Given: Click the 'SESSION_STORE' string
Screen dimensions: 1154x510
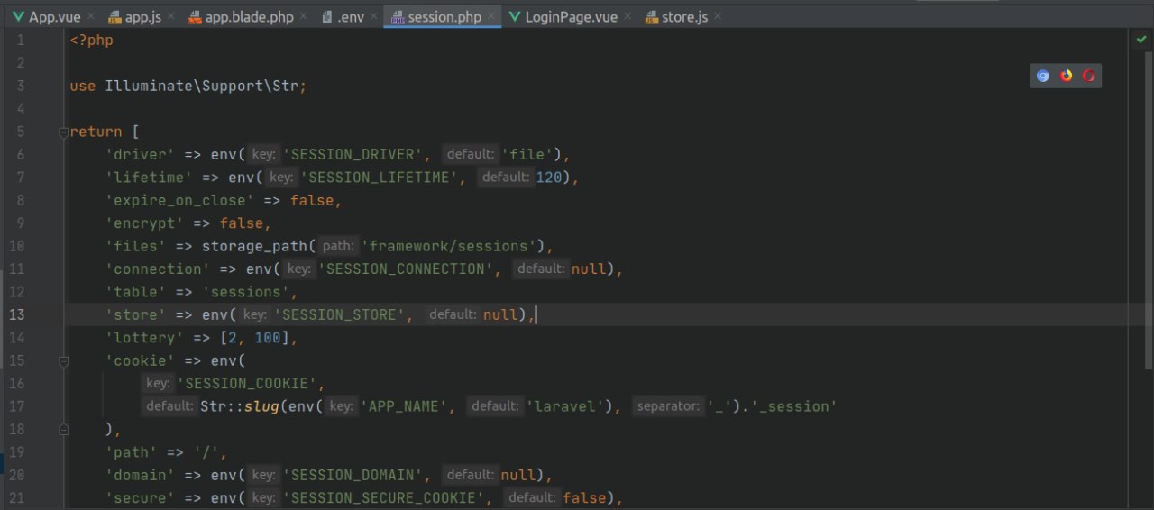Looking at the screenshot, I should click(340, 314).
